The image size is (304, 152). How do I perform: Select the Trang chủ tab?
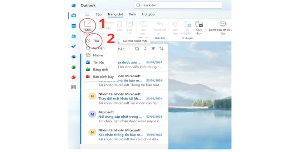click(116, 14)
